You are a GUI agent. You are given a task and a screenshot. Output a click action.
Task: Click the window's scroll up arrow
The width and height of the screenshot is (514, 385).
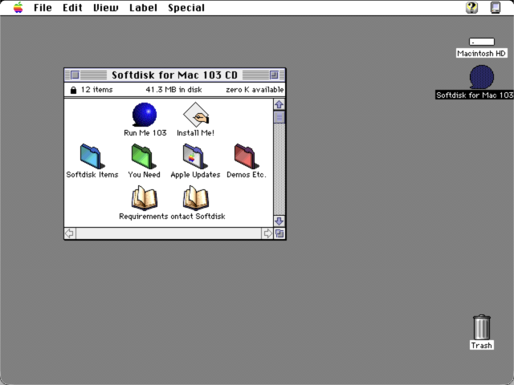click(x=279, y=104)
